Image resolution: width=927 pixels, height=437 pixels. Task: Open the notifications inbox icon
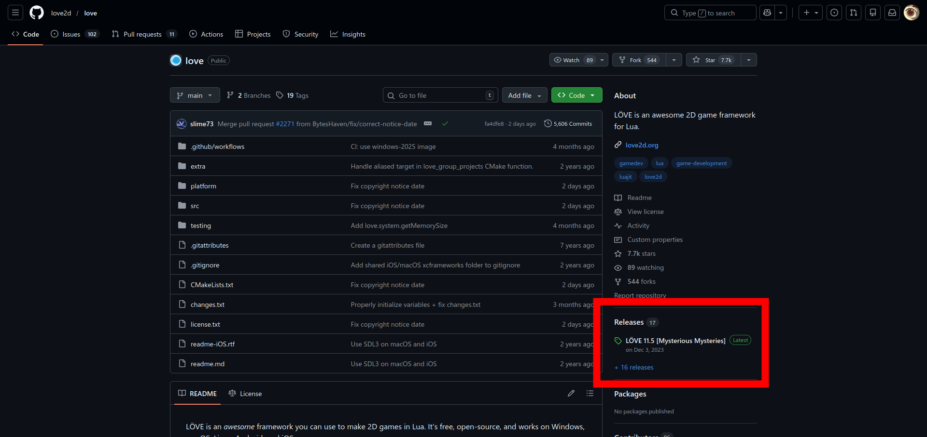[x=892, y=13]
